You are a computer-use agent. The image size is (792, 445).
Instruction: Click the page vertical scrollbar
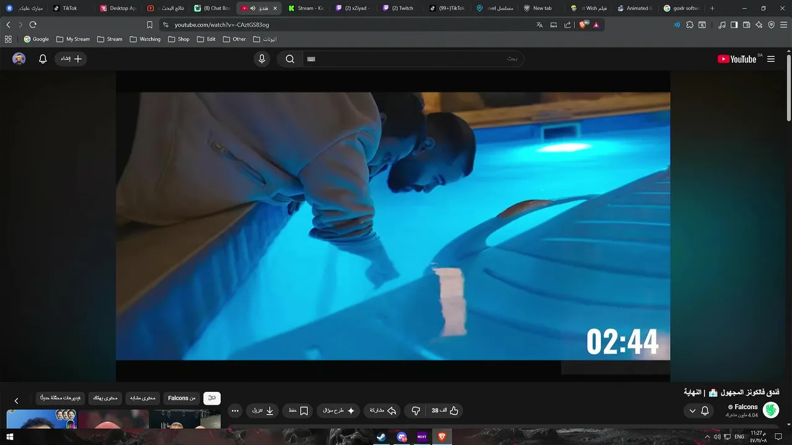click(x=789, y=87)
